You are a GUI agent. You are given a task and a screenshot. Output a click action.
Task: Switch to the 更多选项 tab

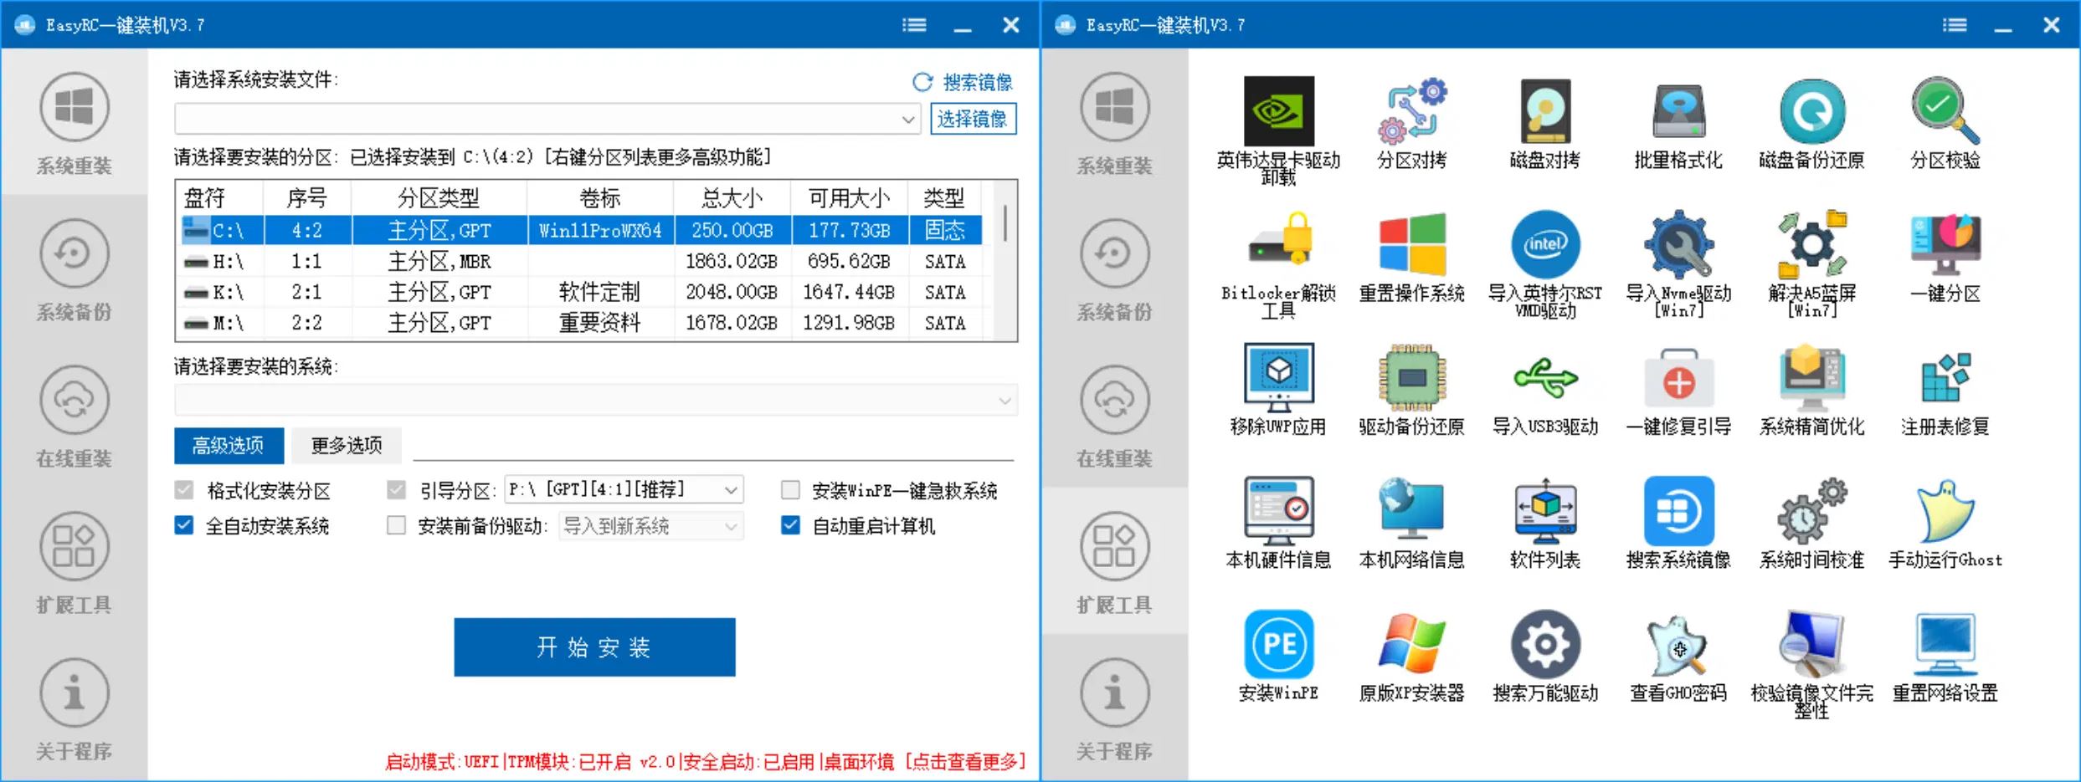pos(346,445)
